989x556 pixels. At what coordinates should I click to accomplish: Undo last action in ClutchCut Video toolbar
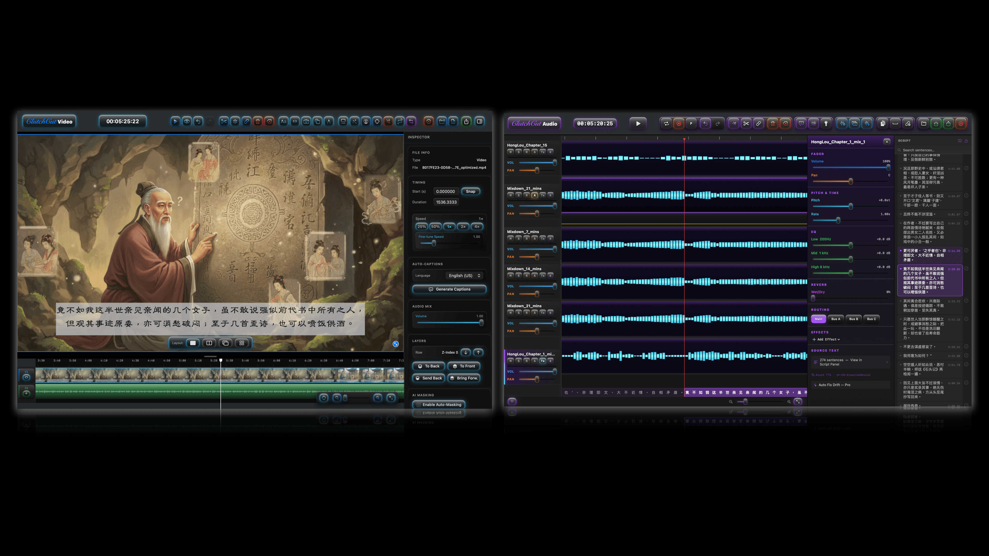198,122
